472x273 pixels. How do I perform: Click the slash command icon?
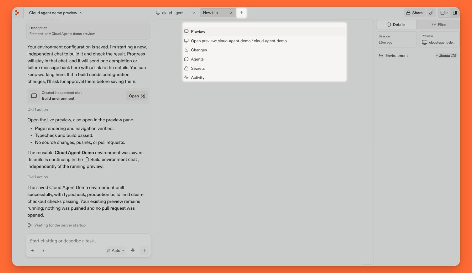pyautogui.click(x=43, y=250)
